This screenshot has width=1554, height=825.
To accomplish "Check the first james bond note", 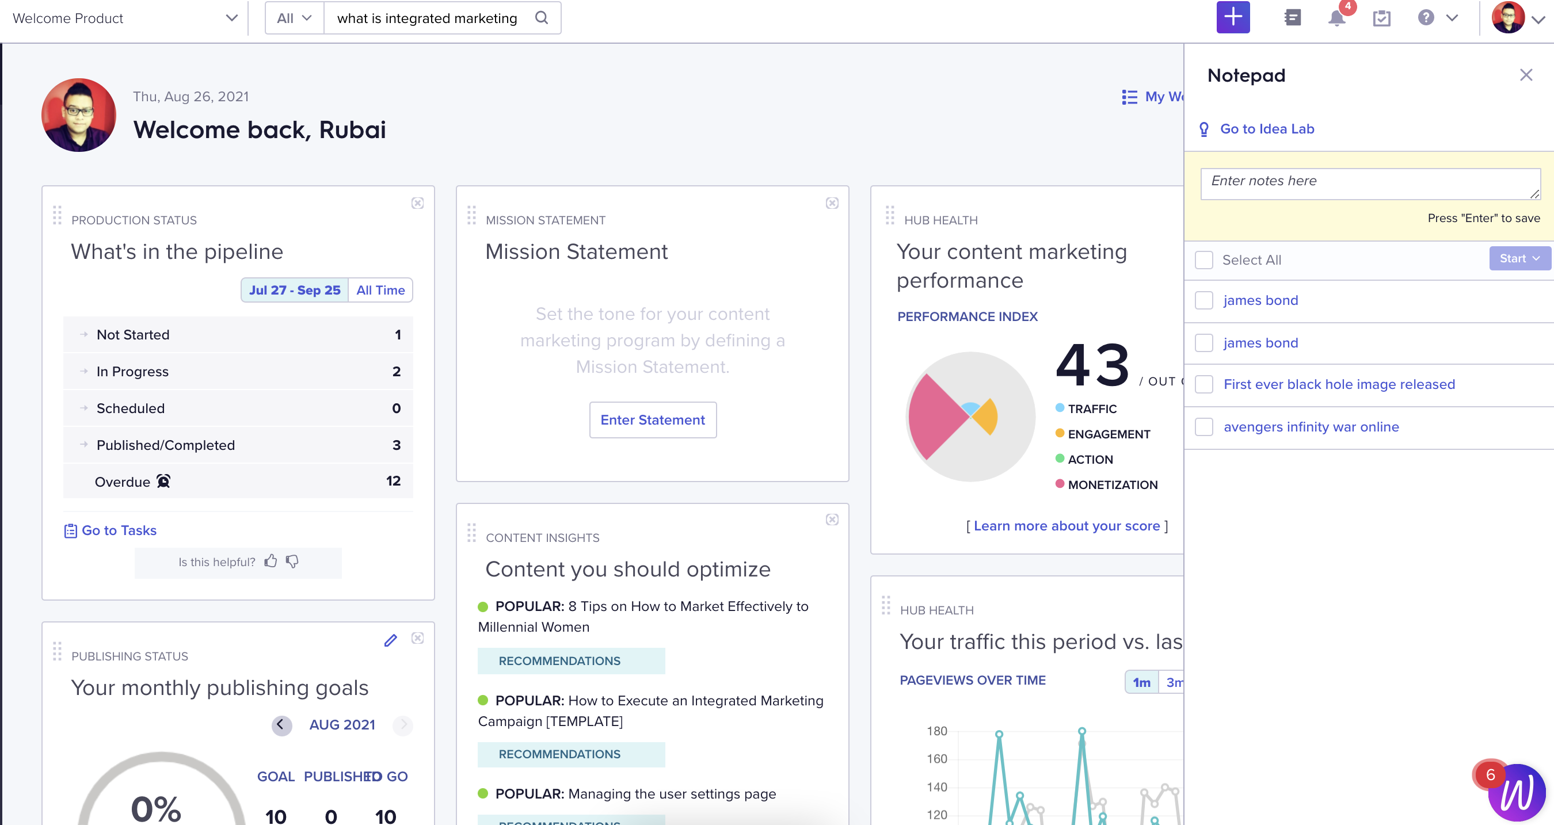I will [x=1203, y=301].
